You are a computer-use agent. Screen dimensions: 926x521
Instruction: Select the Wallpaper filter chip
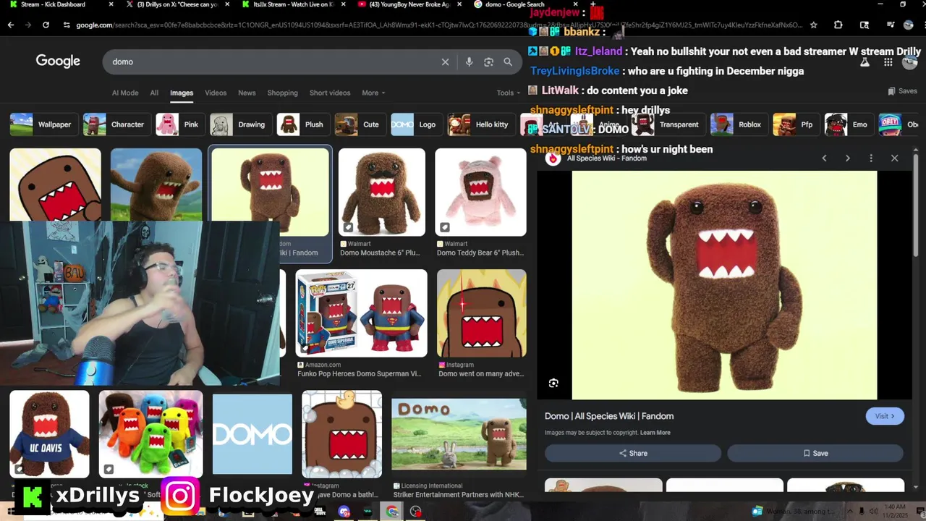43,124
